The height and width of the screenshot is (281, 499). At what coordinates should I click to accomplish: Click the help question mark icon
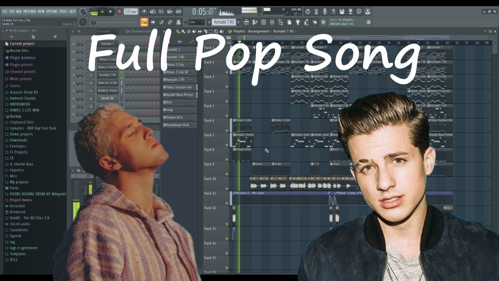333,12
